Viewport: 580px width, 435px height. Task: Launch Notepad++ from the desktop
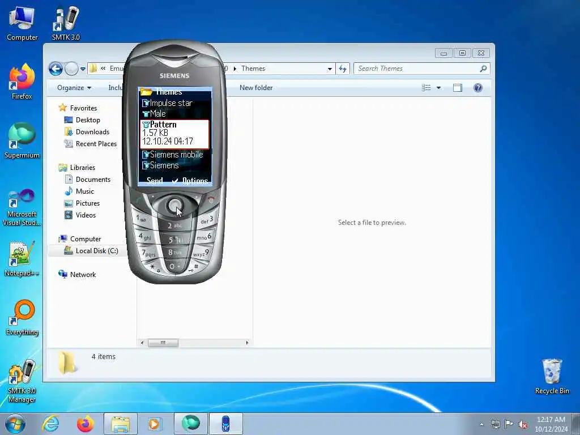pos(22,259)
